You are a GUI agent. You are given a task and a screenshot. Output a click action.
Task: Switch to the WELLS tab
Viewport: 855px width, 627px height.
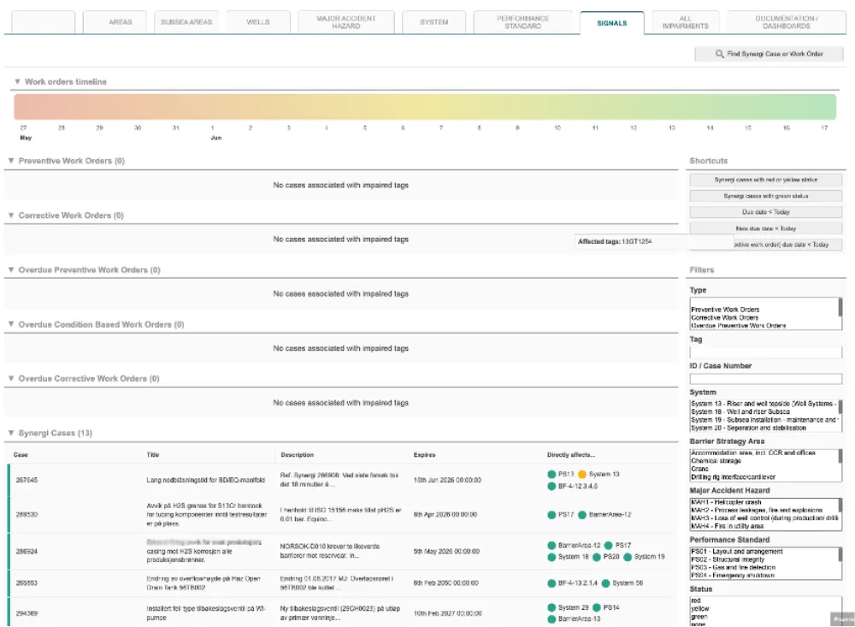click(258, 22)
